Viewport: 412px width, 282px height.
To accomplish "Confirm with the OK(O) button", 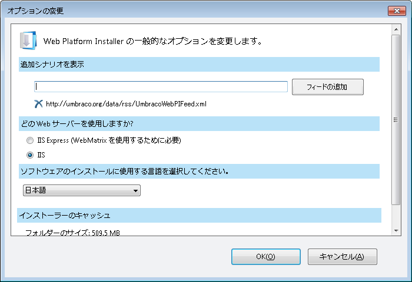I will (266, 257).
